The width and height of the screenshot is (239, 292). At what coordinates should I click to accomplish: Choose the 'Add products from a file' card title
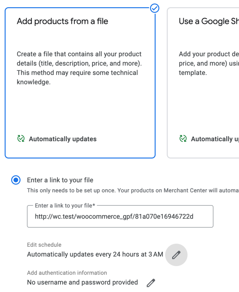coord(62,21)
